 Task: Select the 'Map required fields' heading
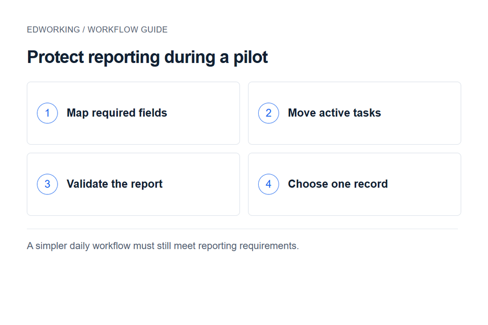(117, 113)
